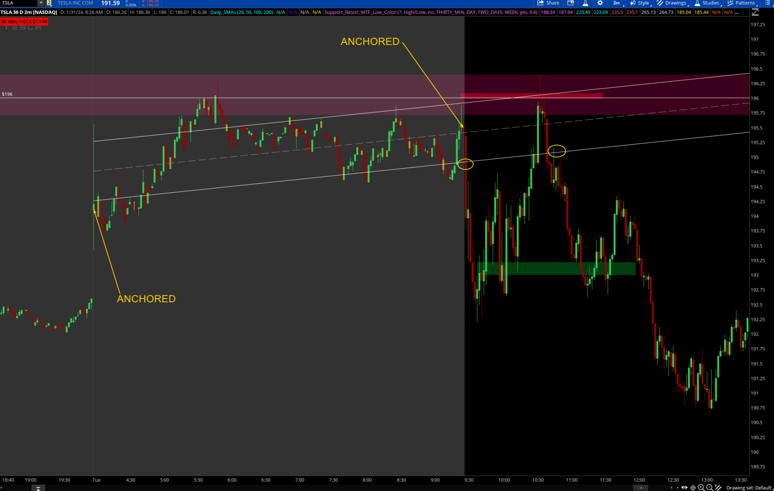774x491 pixels.
Task: Click the Drawings button
Action: [672, 3]
